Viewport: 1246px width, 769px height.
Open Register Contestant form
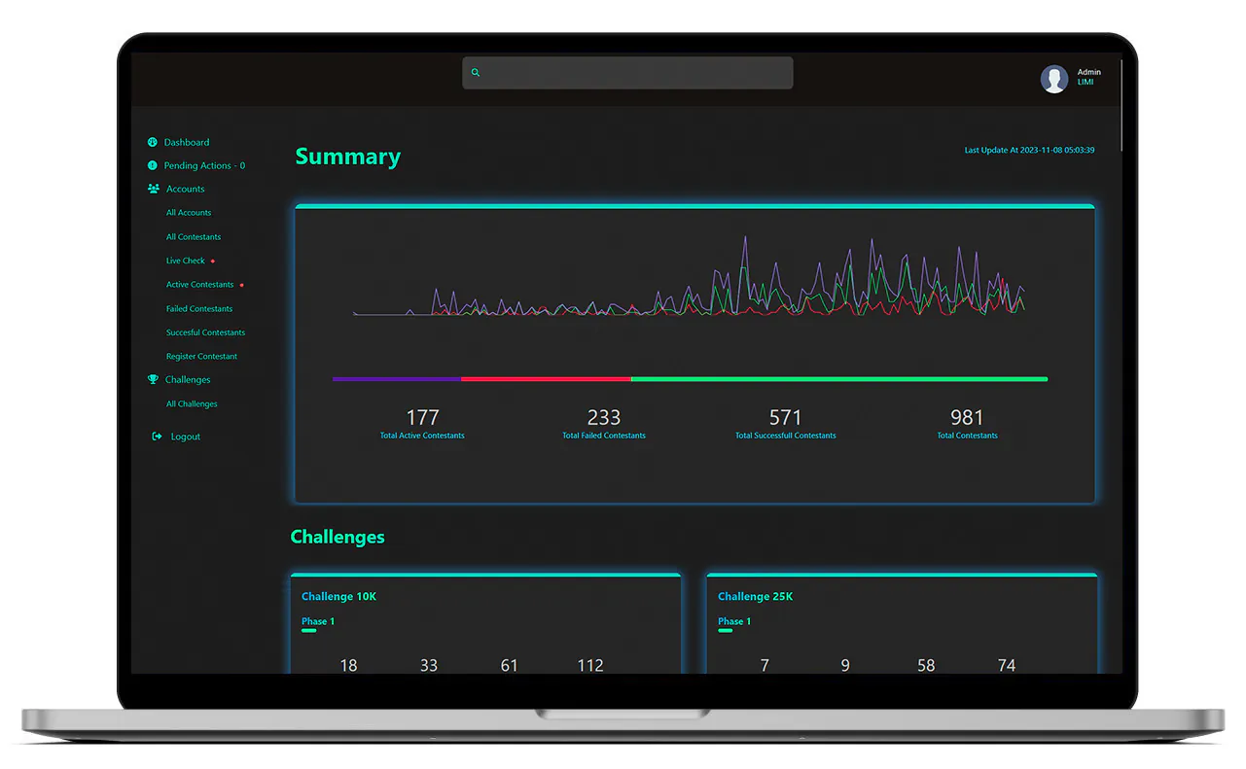point(201,356)
